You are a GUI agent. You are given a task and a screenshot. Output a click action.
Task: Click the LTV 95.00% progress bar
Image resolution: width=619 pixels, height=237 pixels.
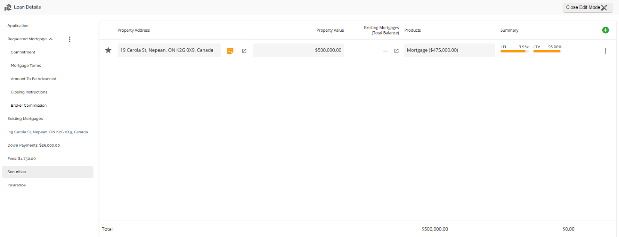click(x=547, y=51)
